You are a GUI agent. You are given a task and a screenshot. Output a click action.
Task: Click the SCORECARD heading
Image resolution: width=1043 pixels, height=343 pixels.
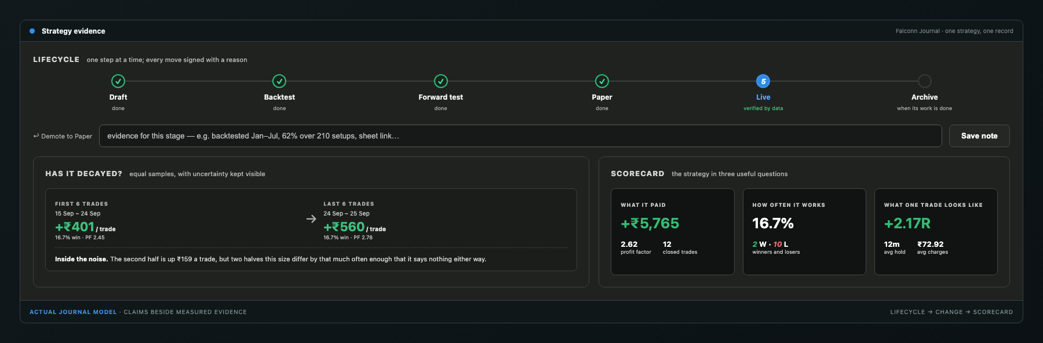pos(637,174)
